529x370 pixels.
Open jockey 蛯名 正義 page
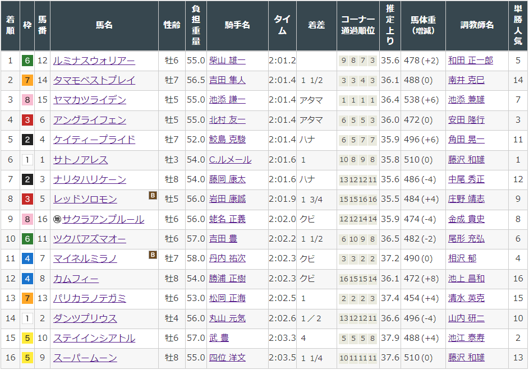pyautogui.click(x=227, y=219)
